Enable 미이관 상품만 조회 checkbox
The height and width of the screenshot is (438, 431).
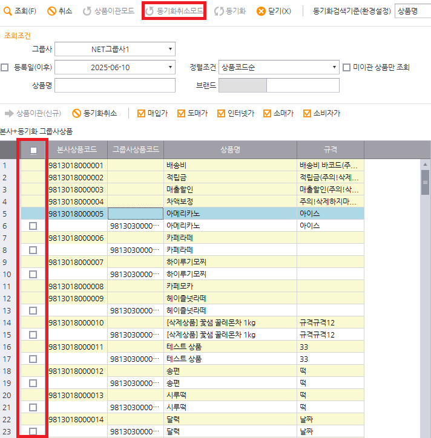pos(346,67)
